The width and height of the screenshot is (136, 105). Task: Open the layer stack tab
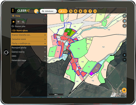pyautogui.click(x=23, y=22)
